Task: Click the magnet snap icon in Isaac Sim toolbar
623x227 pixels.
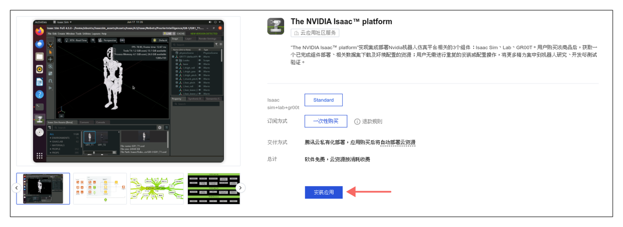Action: [50, 81]
